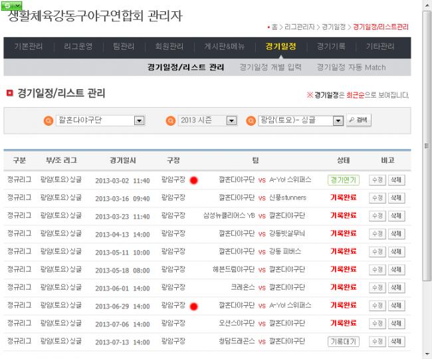Click 삭제 for the 2013-03-23 game
Viewport: 432px width, 359px height.
[396, 215]
